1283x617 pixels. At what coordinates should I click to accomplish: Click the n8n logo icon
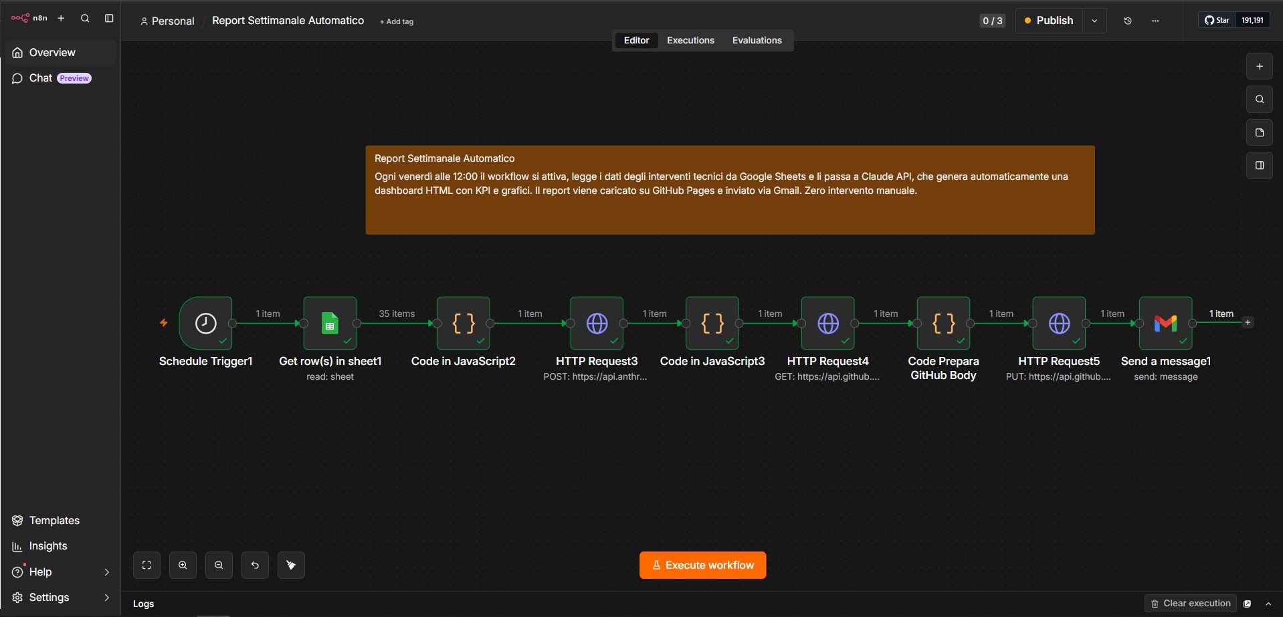click(20, 18)
